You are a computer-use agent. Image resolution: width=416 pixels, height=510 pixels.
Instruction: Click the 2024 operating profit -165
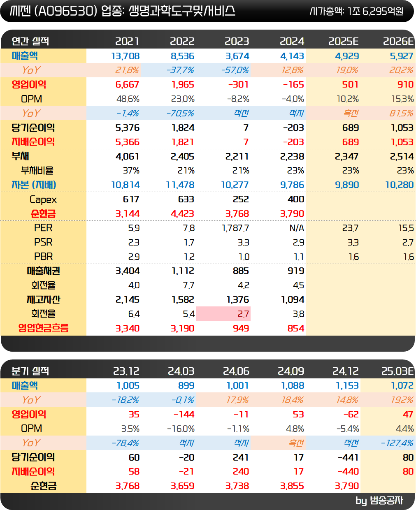pyautogui.click(x=293, y=85)
